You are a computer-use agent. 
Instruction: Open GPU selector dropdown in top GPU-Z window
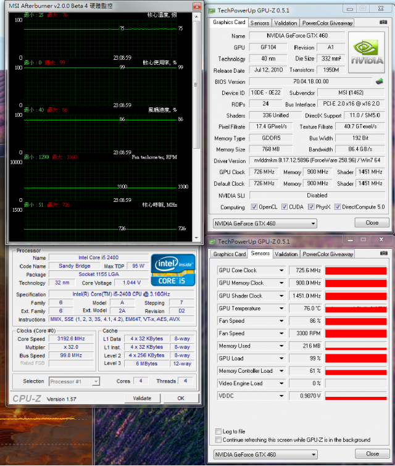265,223
